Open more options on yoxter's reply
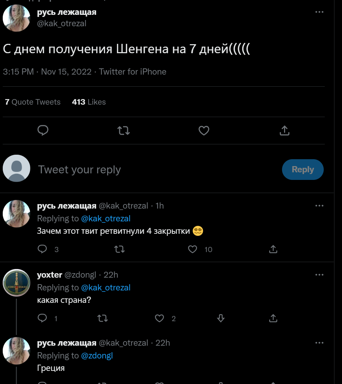Image resolution: width=342 pixels, height=384 pixels. tap(319, 275)
